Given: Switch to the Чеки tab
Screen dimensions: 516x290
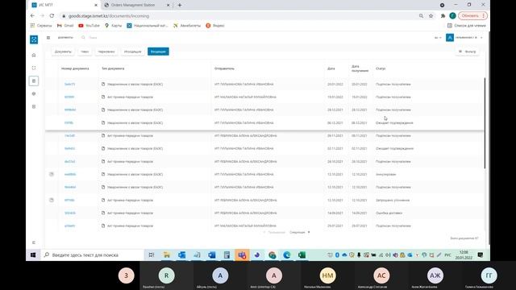Looking at the screenshot, I should pyautogui.click(x=85, y=52).
